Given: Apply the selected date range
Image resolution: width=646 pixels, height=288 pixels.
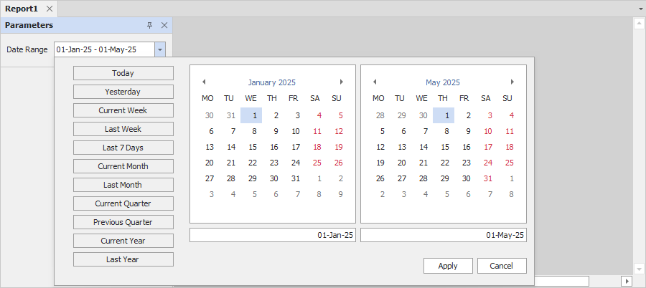Looking at the screenshot, I should [448, 266].
